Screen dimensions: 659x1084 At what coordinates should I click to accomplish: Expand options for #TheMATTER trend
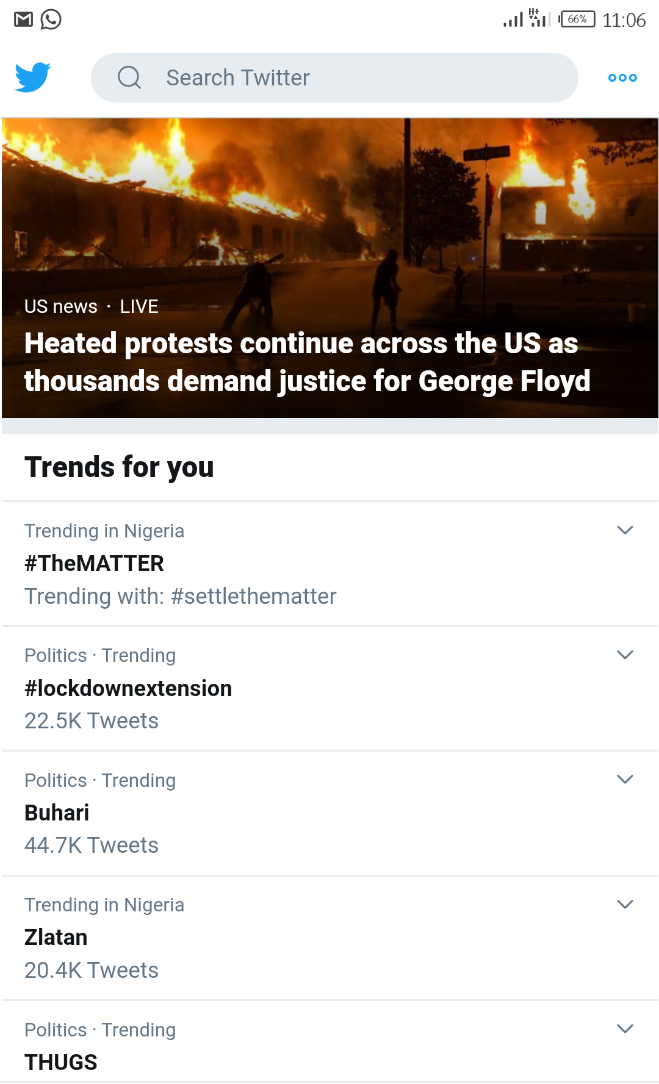click(x=625, y=530)
